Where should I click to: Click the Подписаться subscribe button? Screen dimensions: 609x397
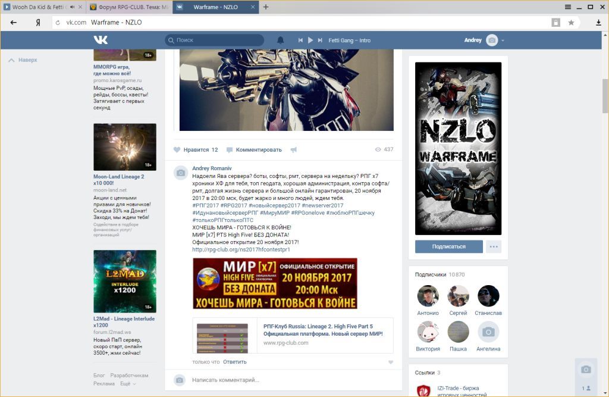[448, 246]
